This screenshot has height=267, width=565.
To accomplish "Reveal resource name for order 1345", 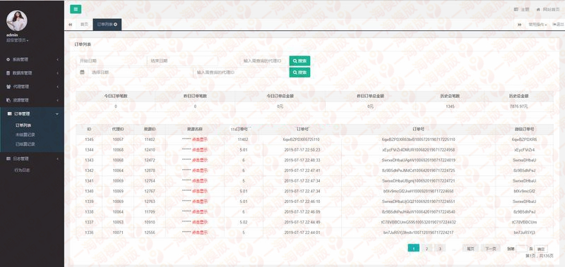I will (x=200, y=139).
